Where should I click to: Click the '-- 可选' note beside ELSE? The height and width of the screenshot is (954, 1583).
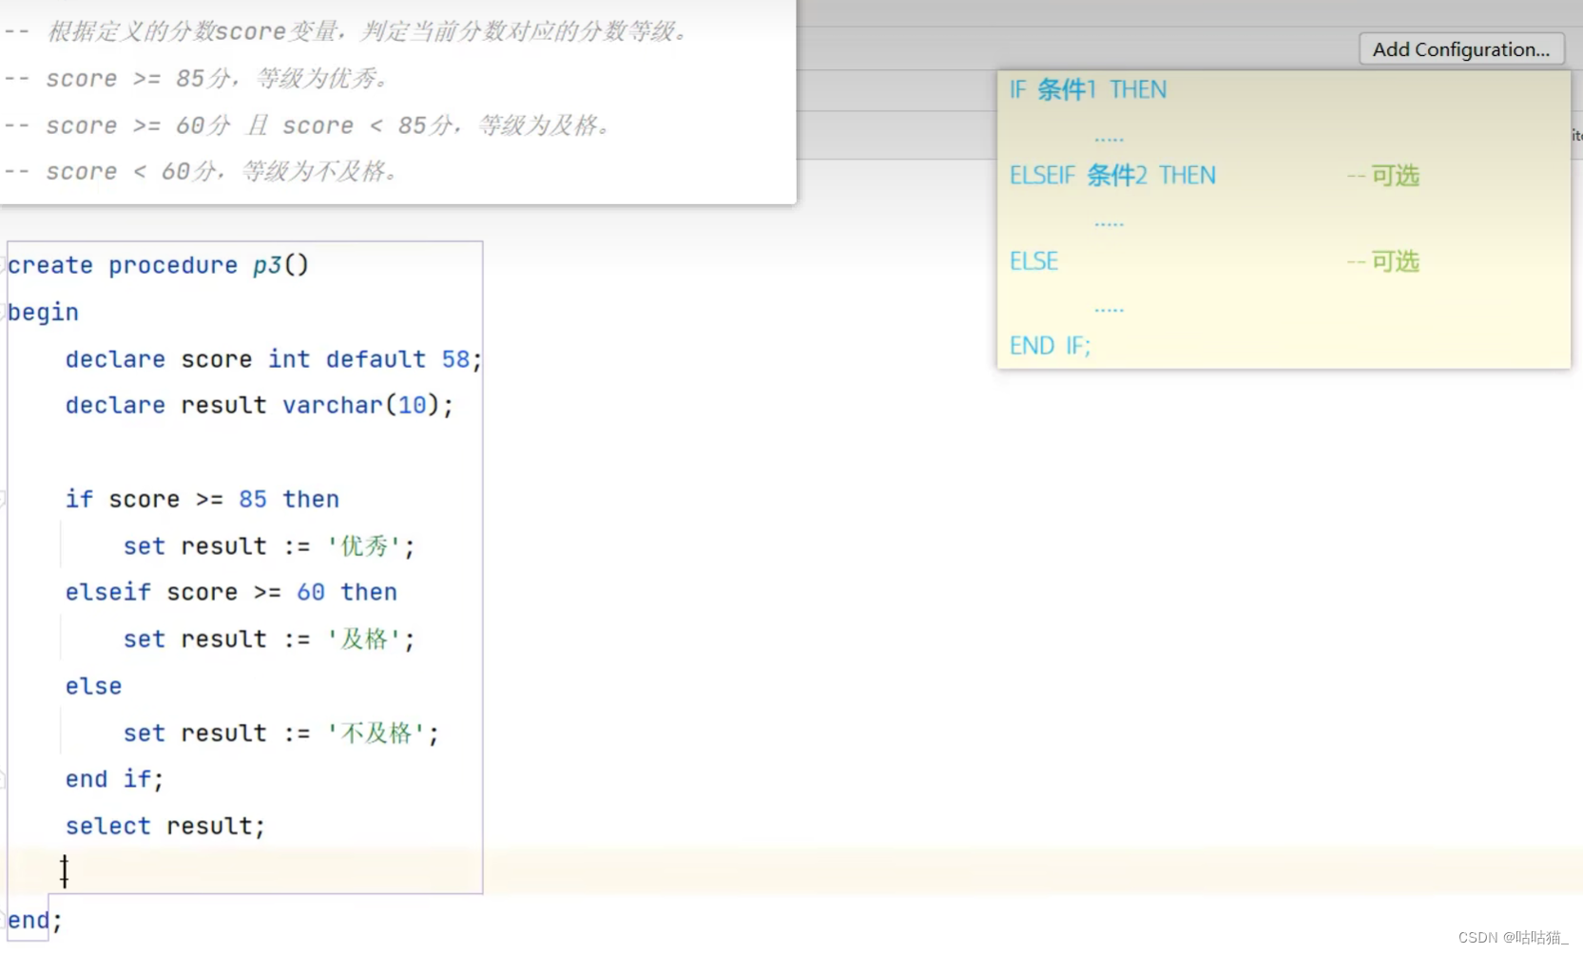(x=1382, y=261)
